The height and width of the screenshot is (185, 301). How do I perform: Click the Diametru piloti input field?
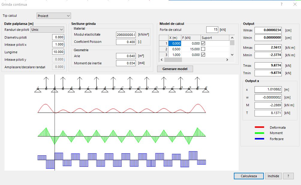(58, 37)
